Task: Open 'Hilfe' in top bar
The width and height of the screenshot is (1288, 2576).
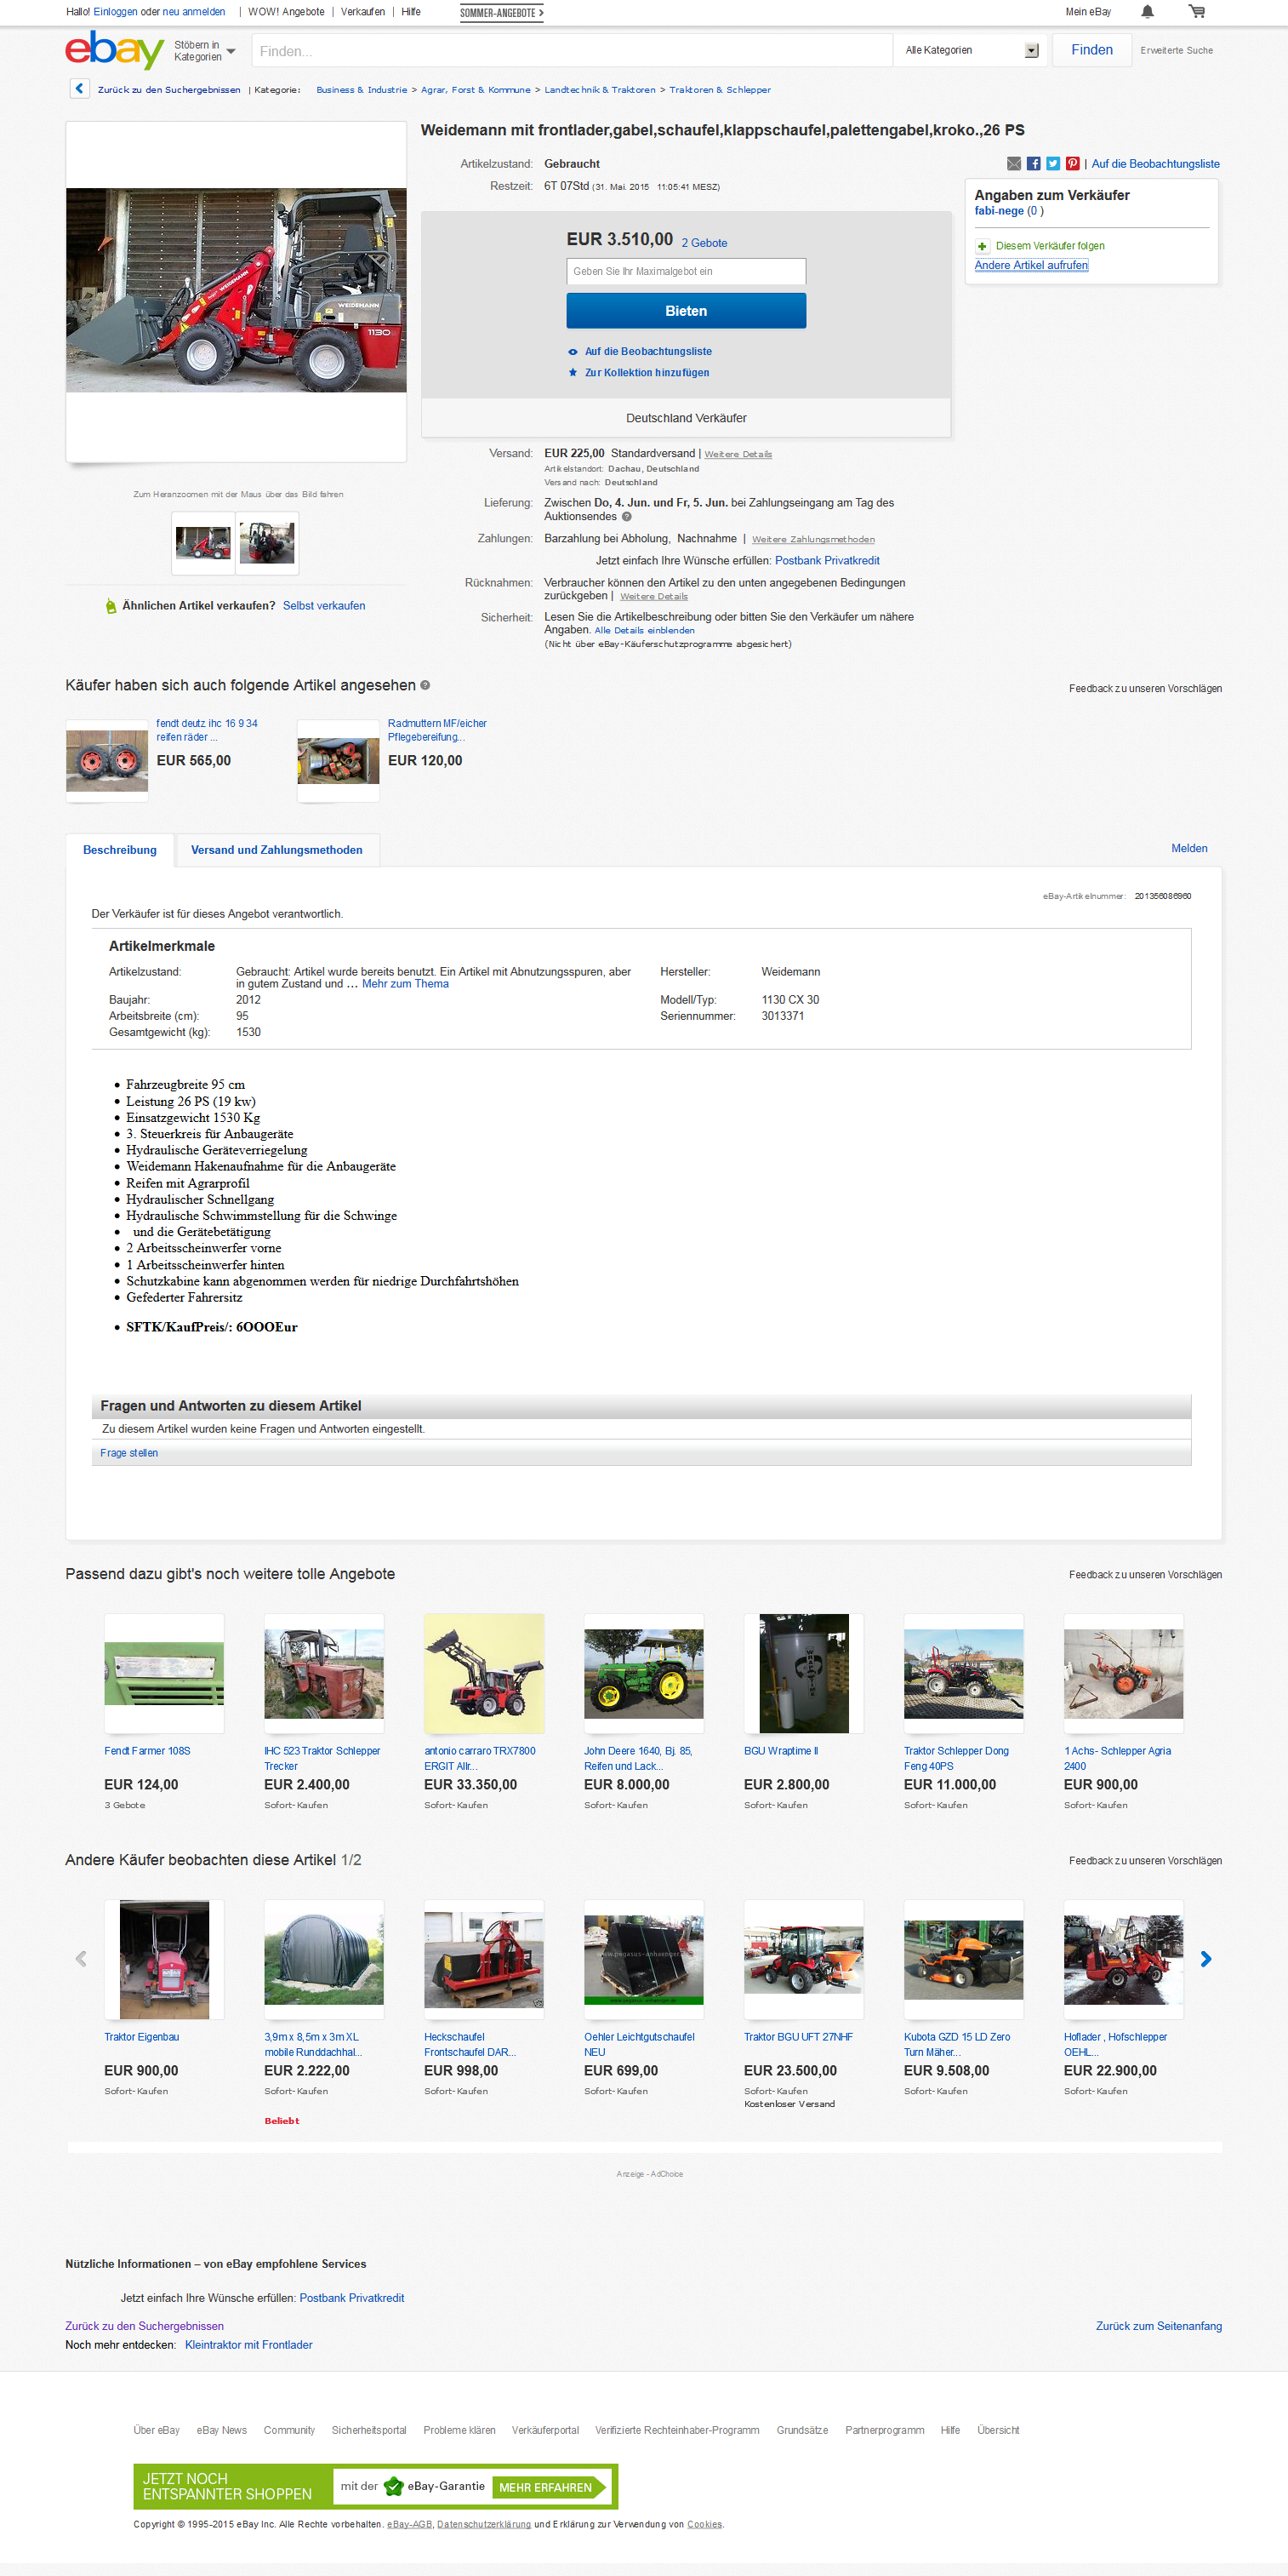Action: (411, 12)
